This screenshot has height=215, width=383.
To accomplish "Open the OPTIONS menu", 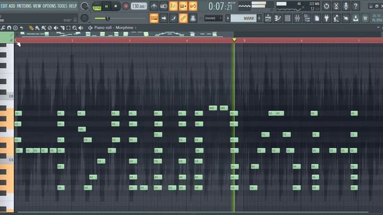I will click(49, 6).
